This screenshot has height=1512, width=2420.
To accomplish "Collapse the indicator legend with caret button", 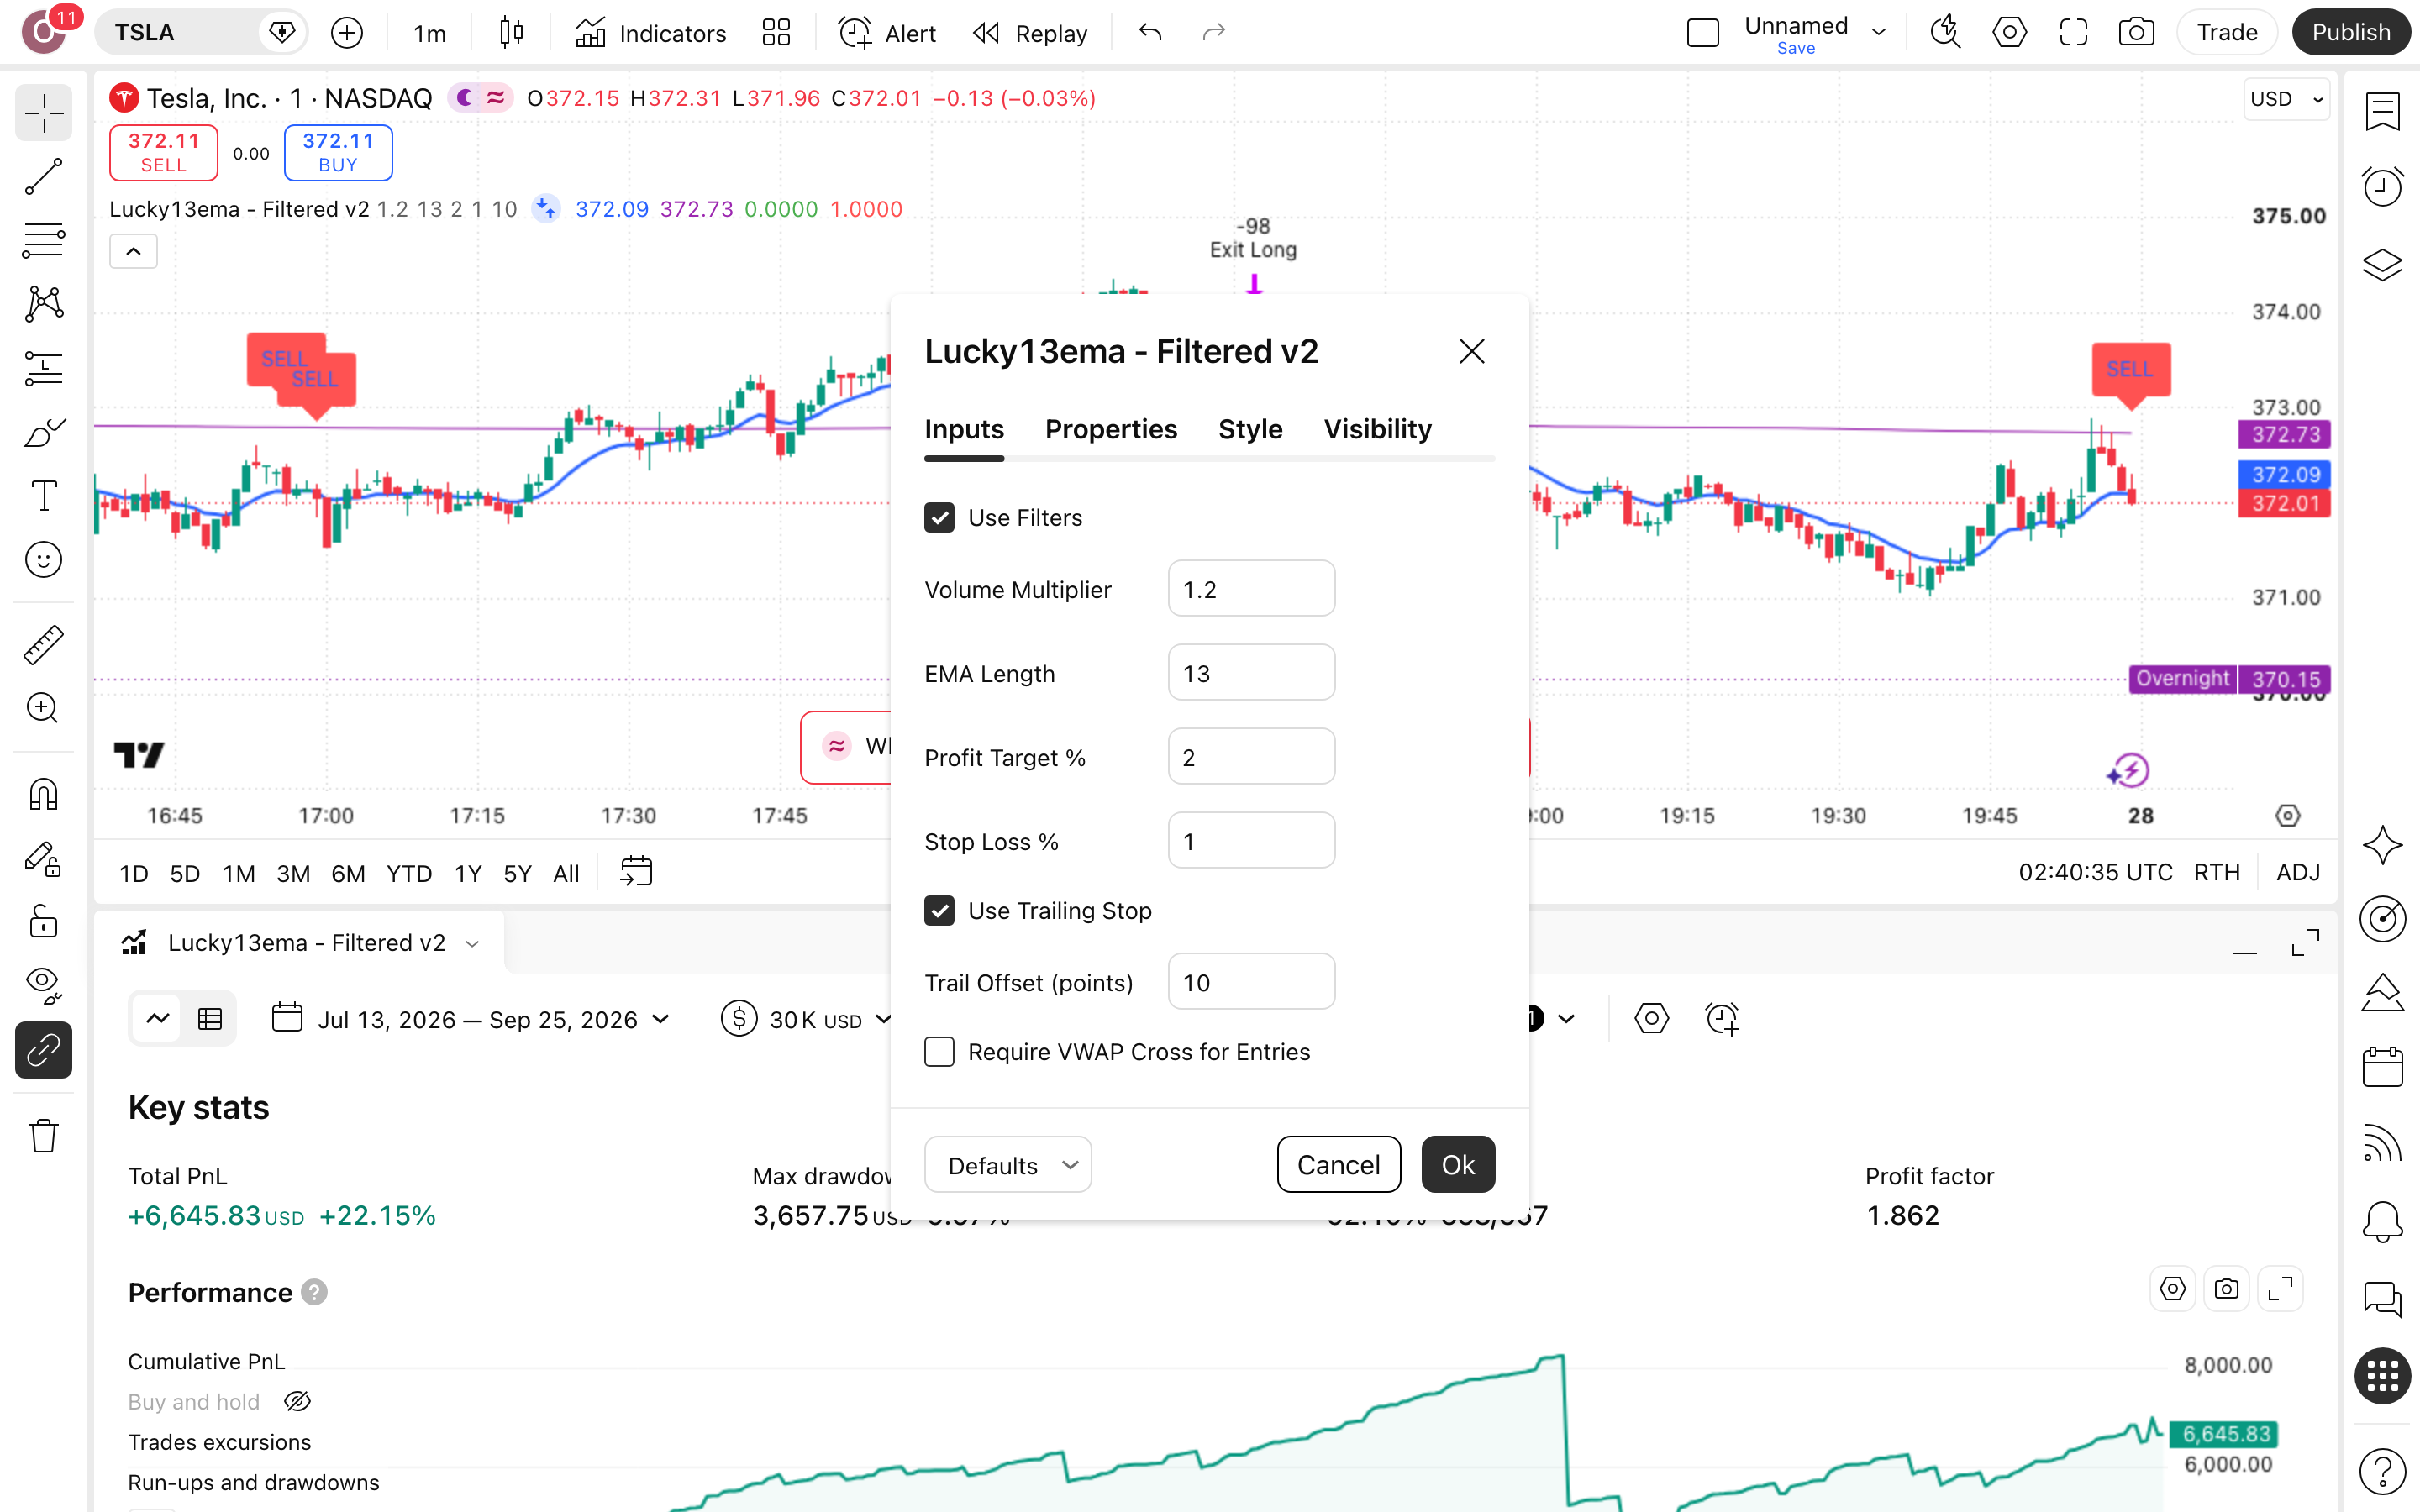I will coord(133,251).
